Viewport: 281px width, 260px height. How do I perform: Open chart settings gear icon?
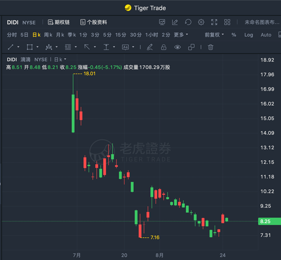pos(201,22)
